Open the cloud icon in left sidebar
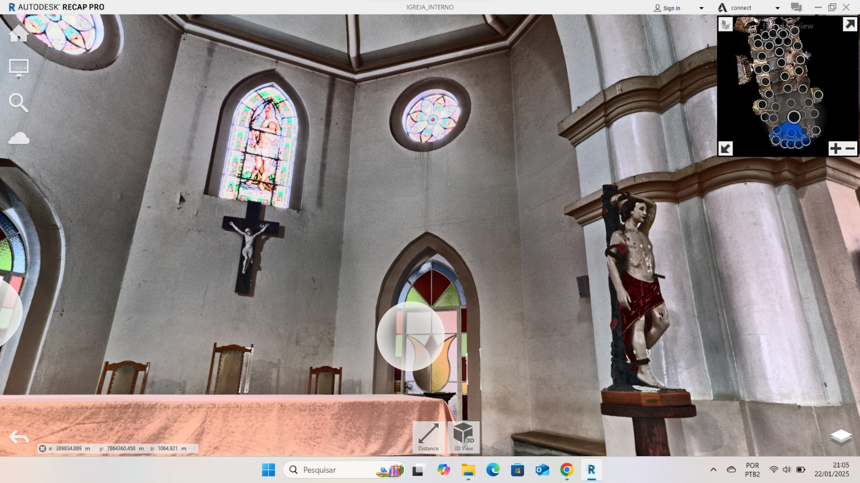This screenshot has height=483, width=860. [x=19, y=138]
